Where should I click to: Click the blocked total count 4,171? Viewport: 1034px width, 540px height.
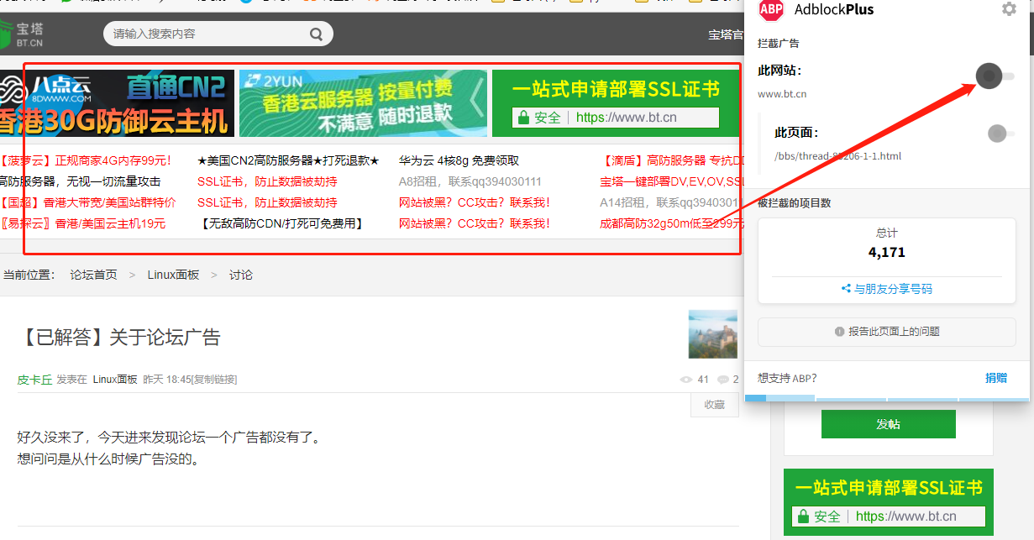887,252
